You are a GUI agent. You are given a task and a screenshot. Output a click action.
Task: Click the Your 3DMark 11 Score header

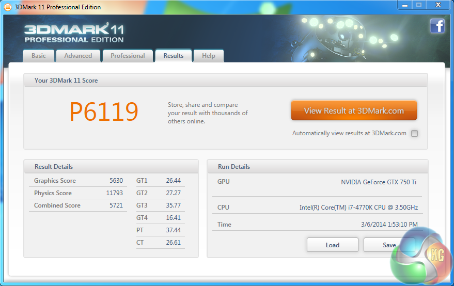[x=226, y=80]
